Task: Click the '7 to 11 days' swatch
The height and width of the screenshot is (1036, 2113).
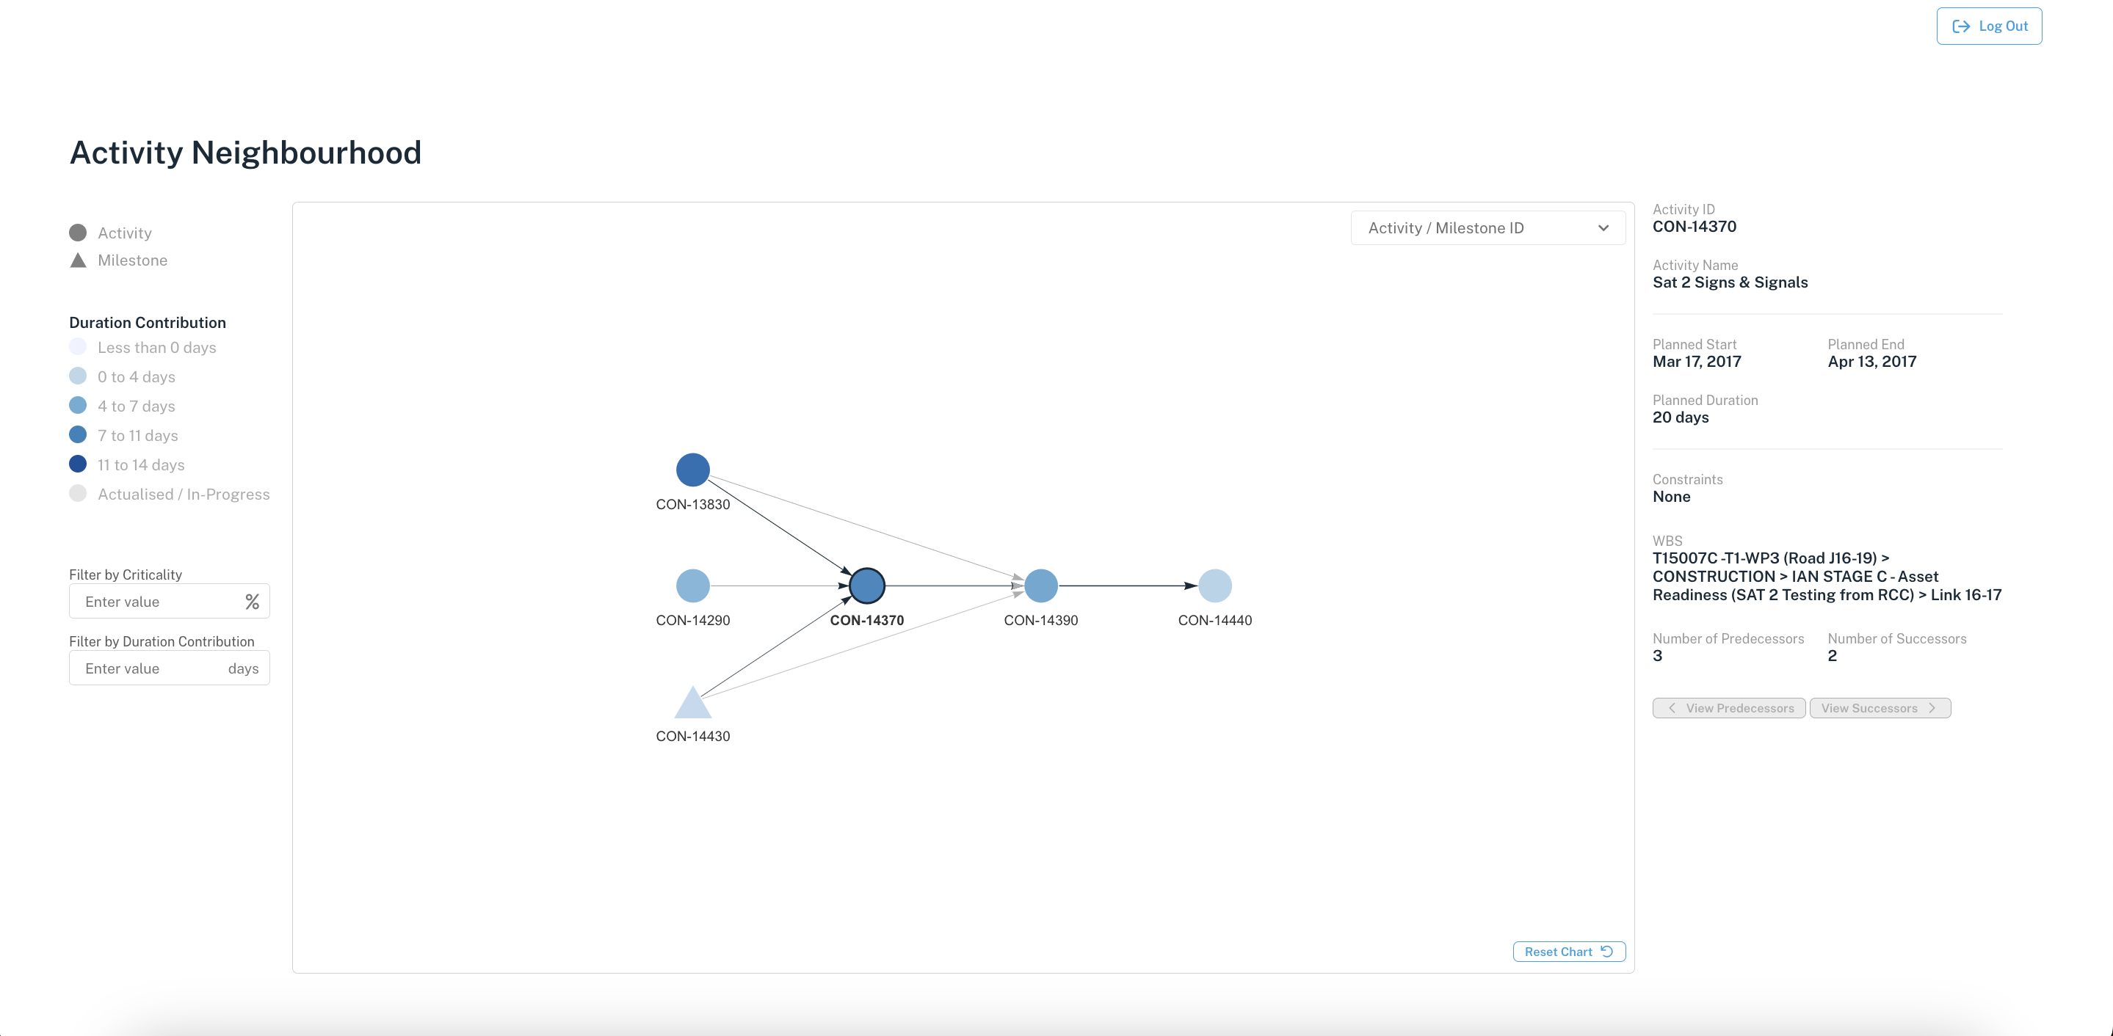Action: tap(78, 435)
